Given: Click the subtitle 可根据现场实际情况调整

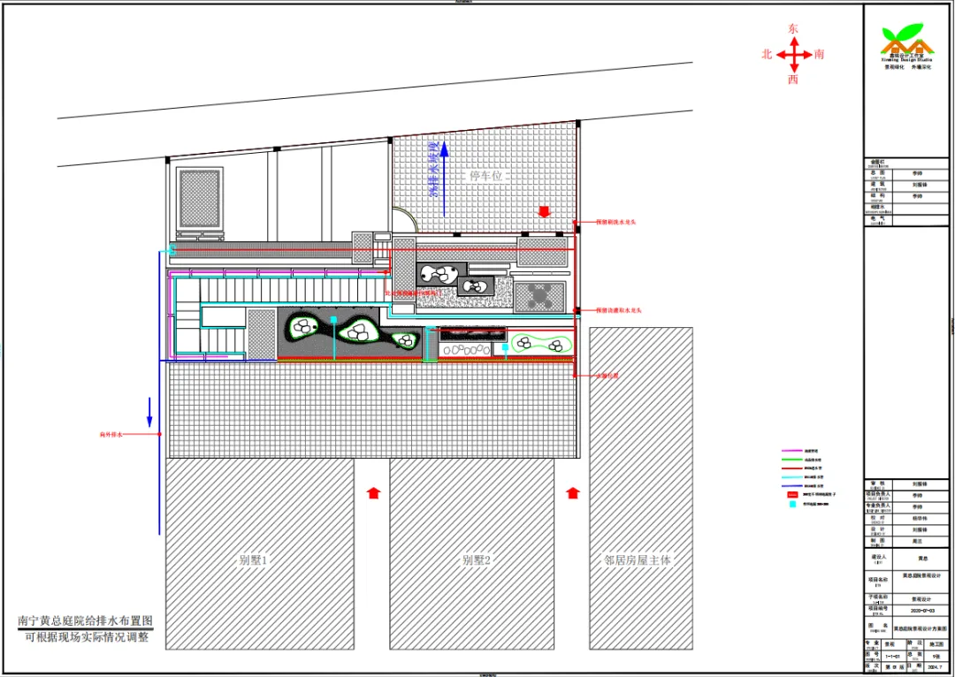Looking at the screenshot, I should click(x=87, y=637).
